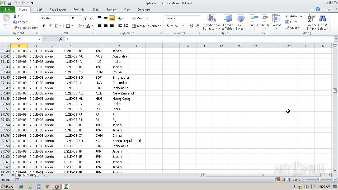Screen dimensions: 338x190
Task: Expand Accounting Number Format dropdown arrow
Action: pos(172,26)
